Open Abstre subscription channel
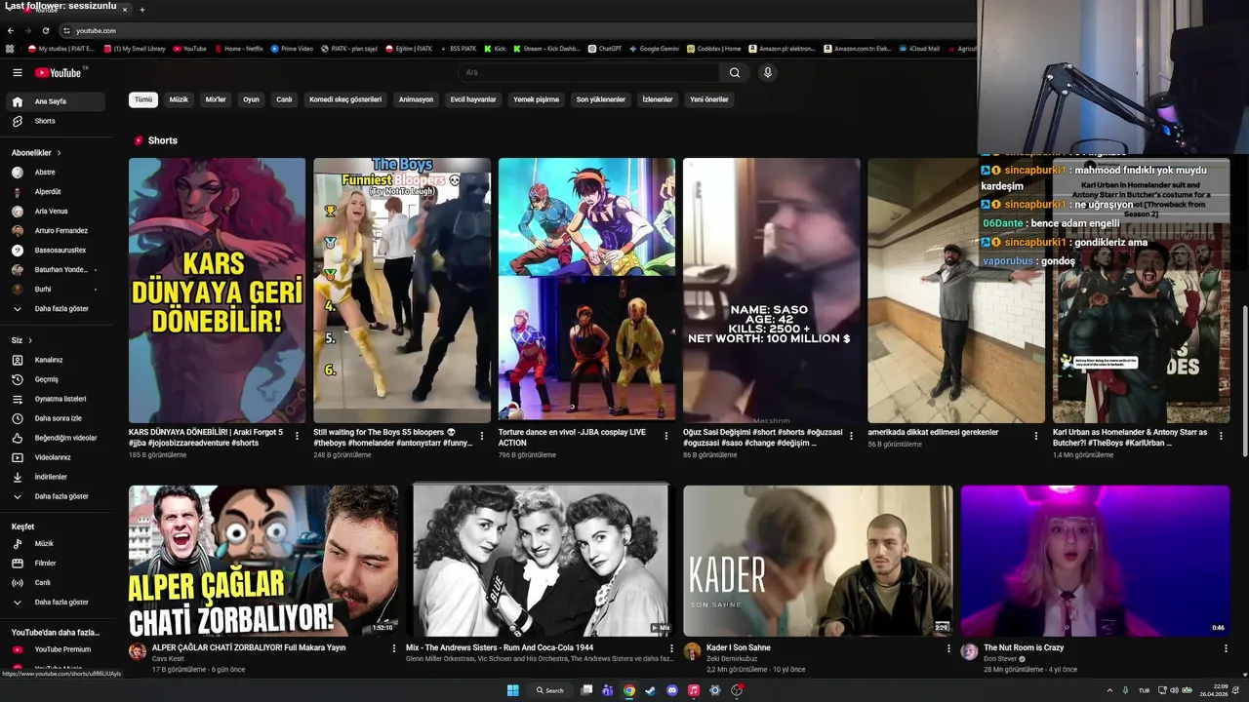The image size is (1249, 702). 45,173
